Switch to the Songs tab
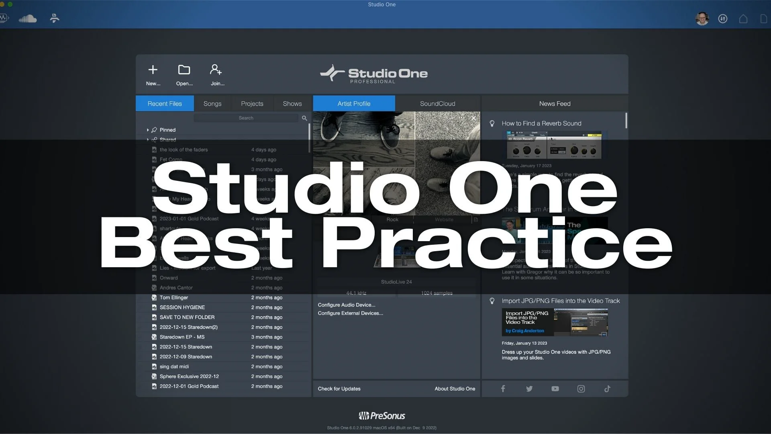This screenshot has width=771, height=434. (x=212, y=103)
